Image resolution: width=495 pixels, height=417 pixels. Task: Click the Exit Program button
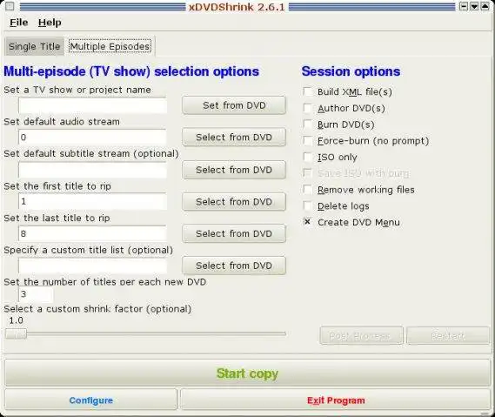[336, 400]
